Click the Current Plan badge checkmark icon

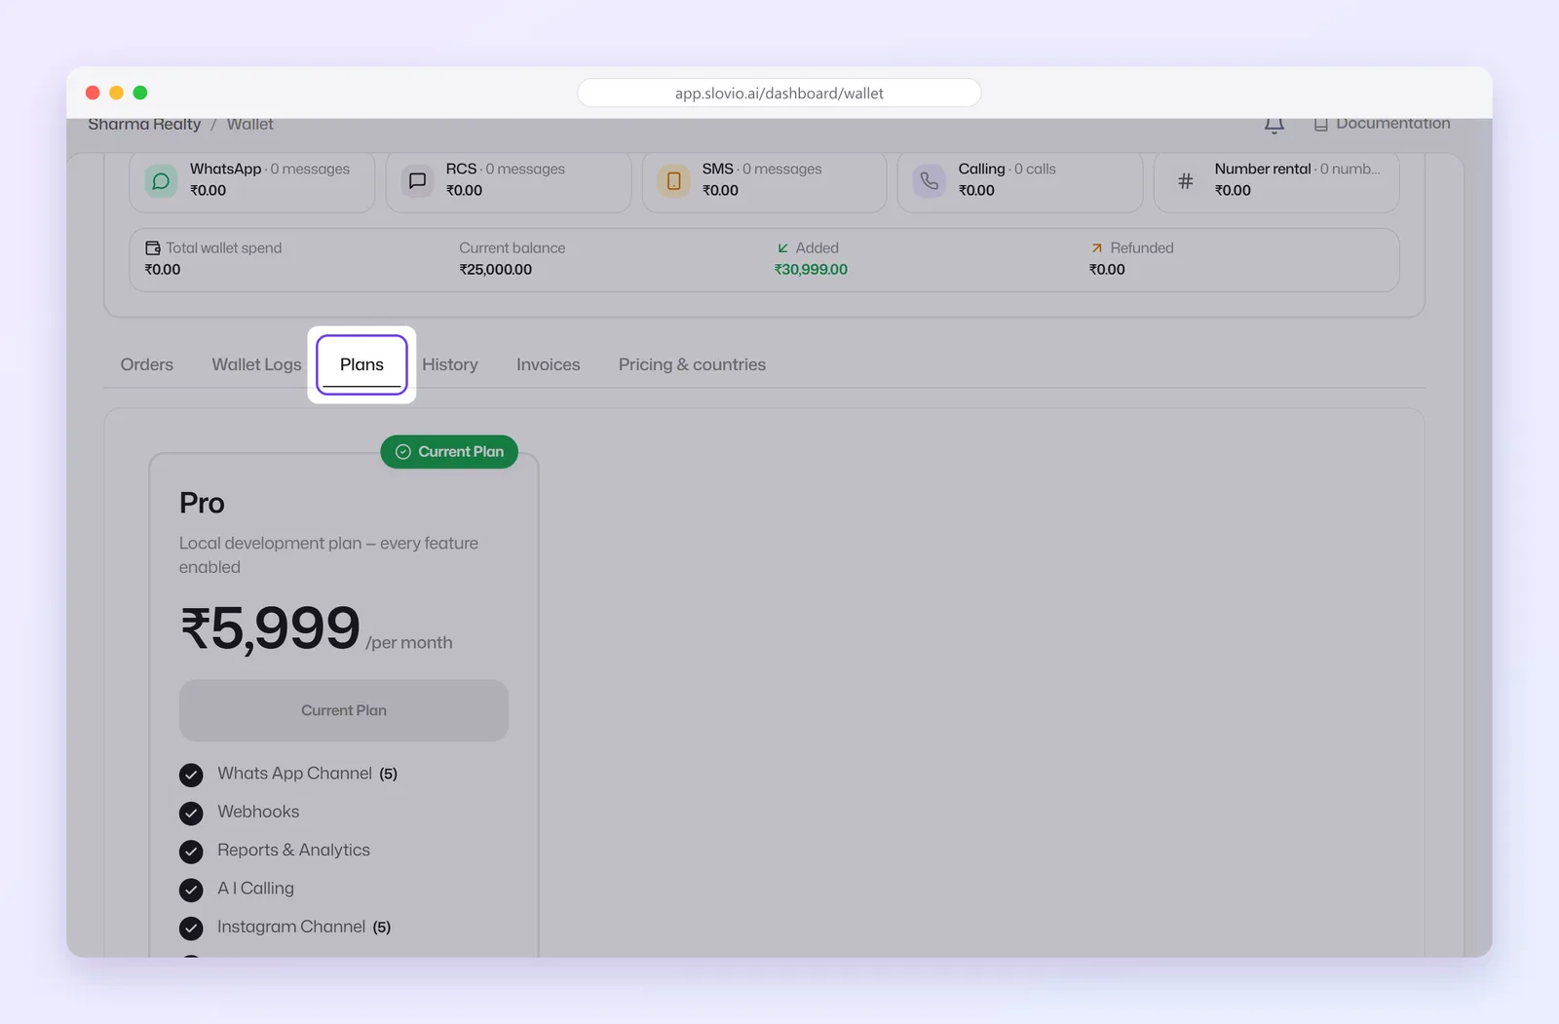[x=402, y=451]
